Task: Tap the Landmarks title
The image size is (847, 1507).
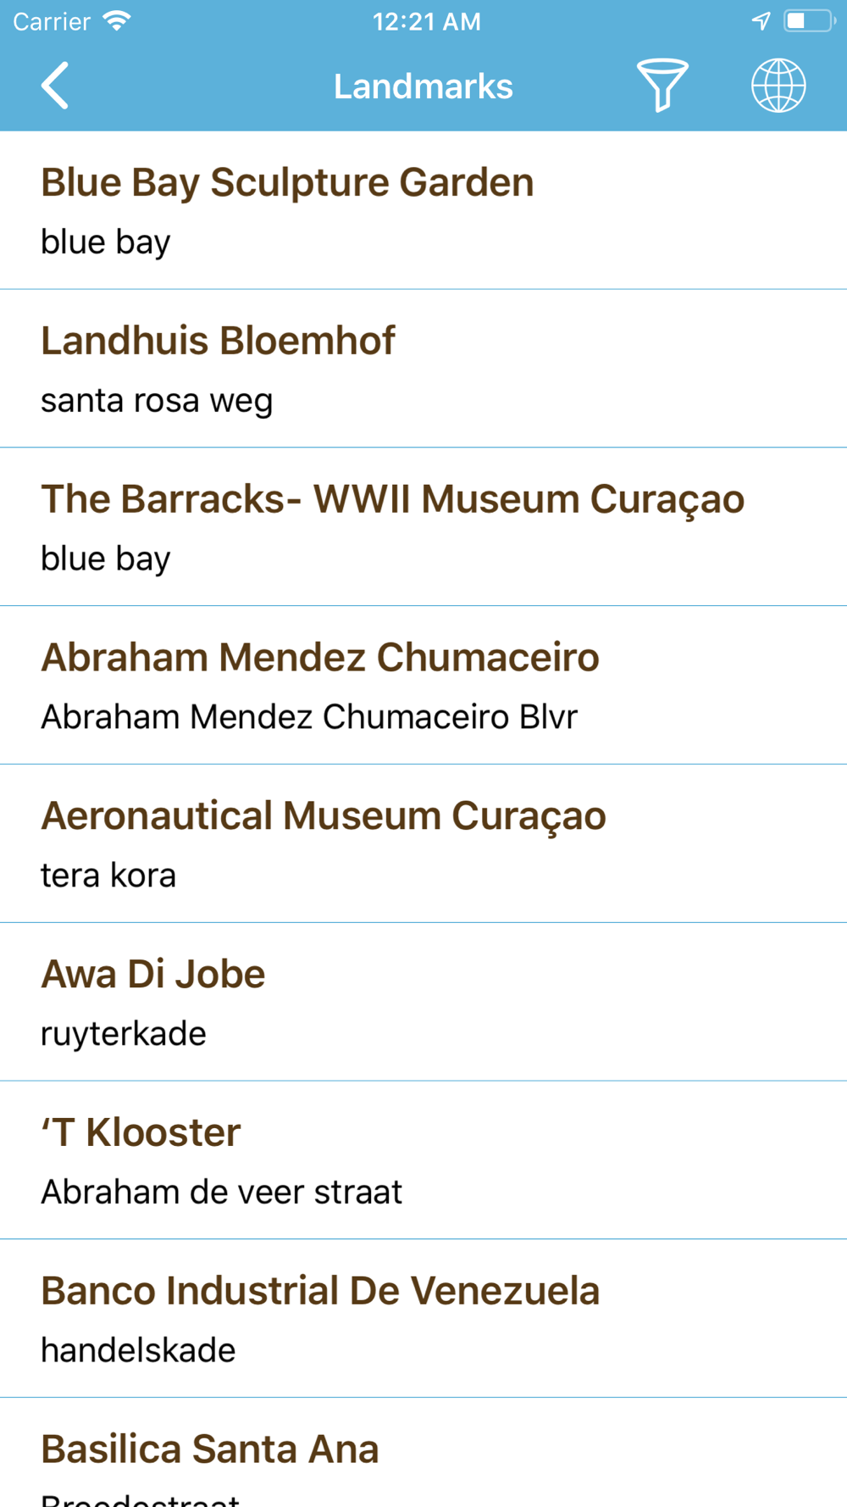Action: click(x=423, y=86)
